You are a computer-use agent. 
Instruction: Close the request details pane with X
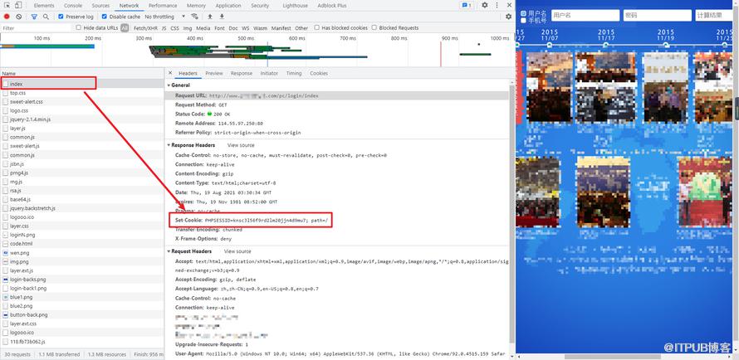coord(170,74)
